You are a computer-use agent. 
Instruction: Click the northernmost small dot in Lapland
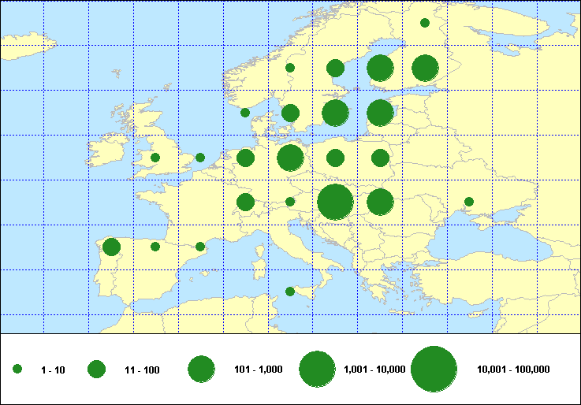pyautogui.click(x=425, y=23)
